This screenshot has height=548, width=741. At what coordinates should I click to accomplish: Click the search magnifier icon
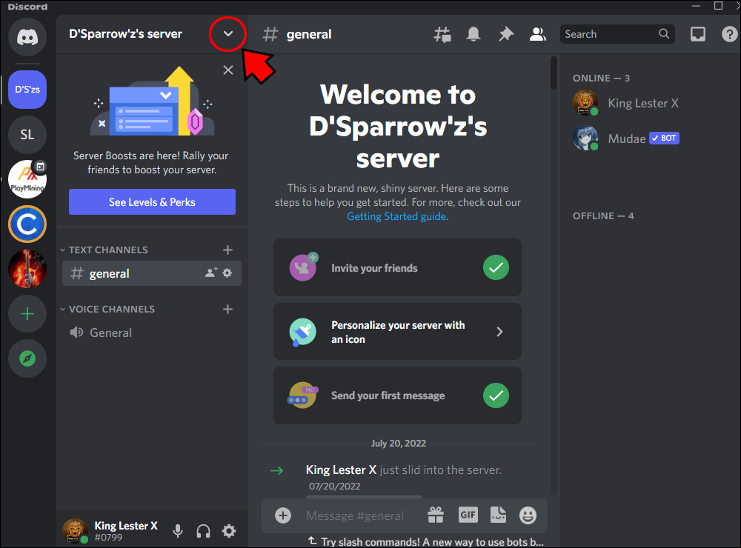pos(664,33)
